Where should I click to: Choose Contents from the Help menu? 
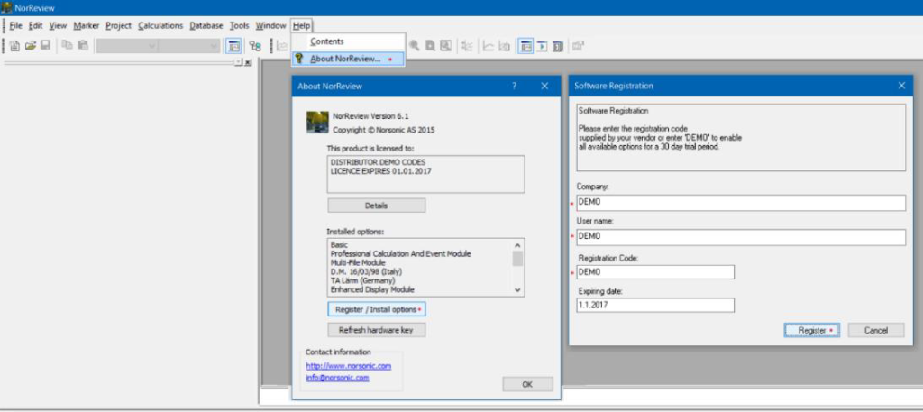coord(348,41)
